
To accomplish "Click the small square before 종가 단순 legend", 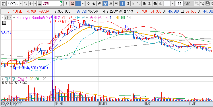I will tap(87, 17).
